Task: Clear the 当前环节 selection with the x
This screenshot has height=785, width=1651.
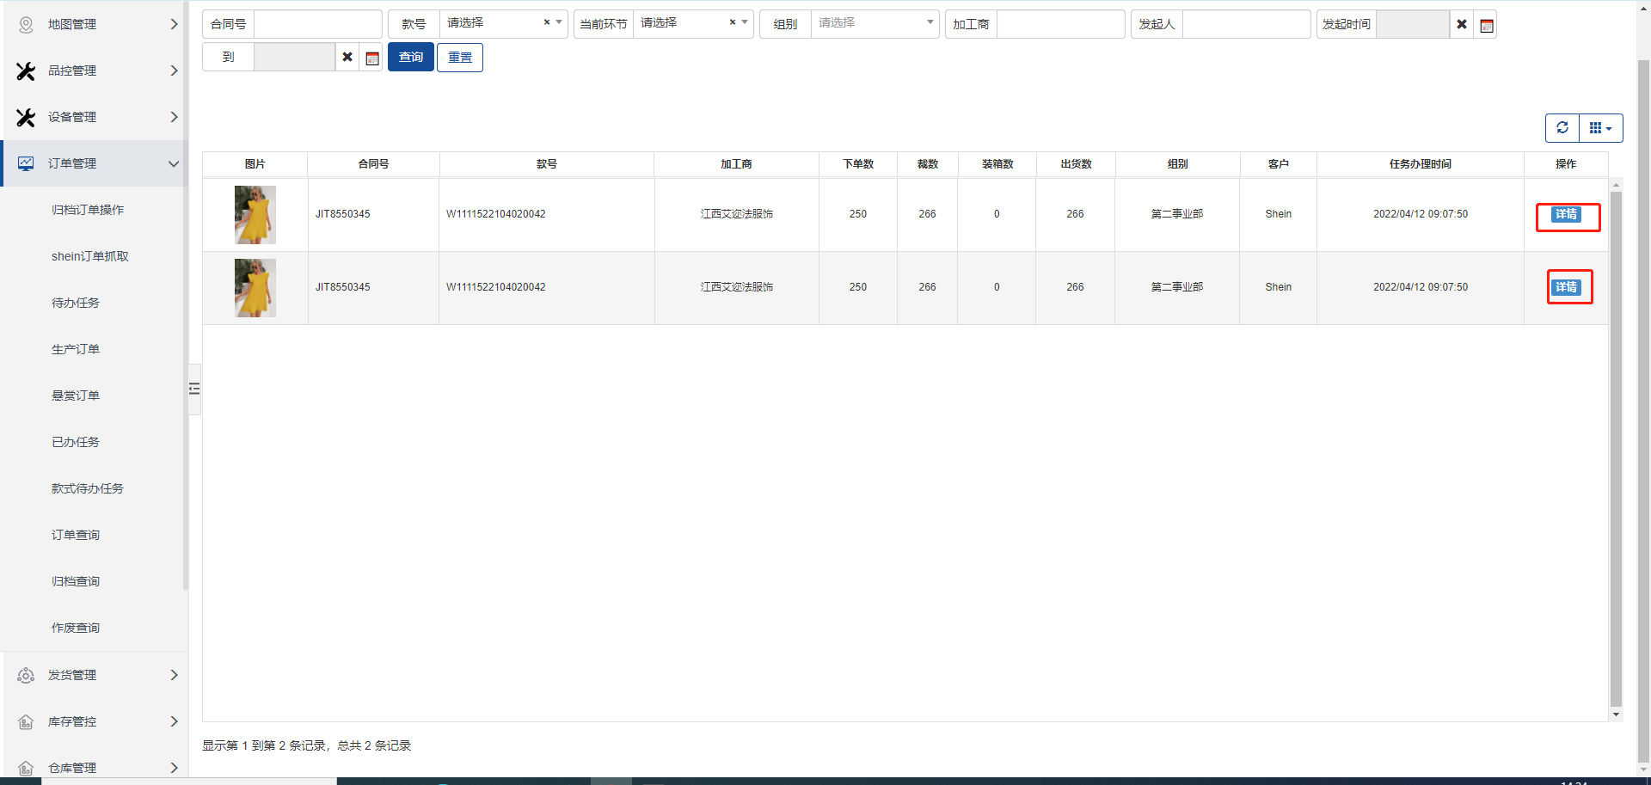Action: (x=732, y=23)
